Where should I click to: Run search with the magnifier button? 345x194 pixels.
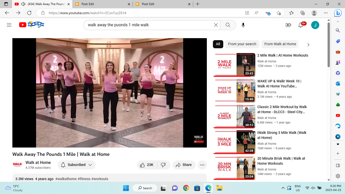pyautogui.click(x=228, y=25)
